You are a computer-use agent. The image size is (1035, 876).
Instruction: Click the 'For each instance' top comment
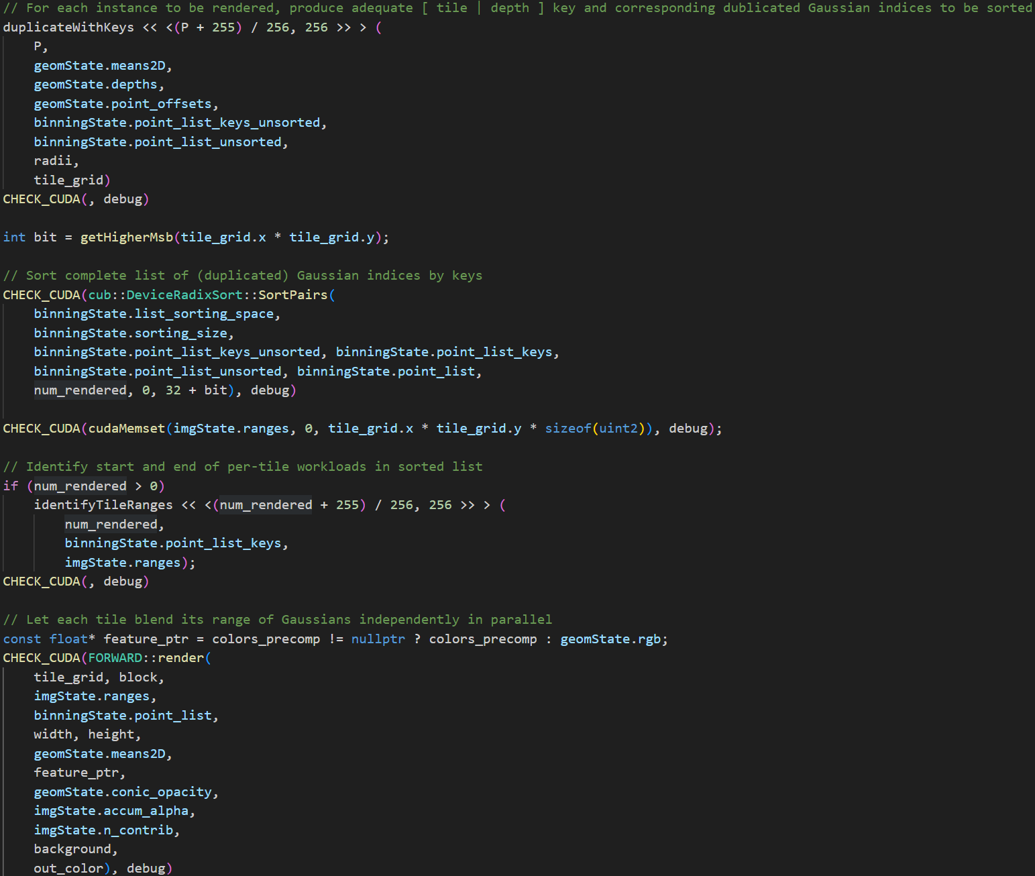pyautogui.click(x=517, y=8)
